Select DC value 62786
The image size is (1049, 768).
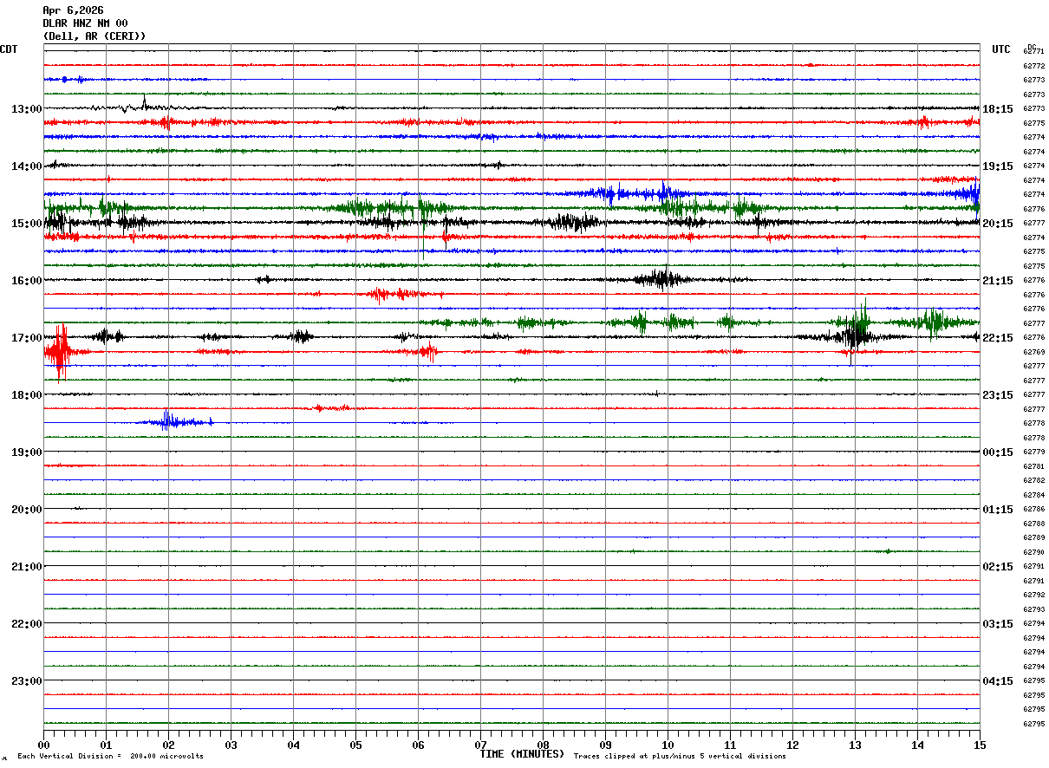pos(1033,510)
